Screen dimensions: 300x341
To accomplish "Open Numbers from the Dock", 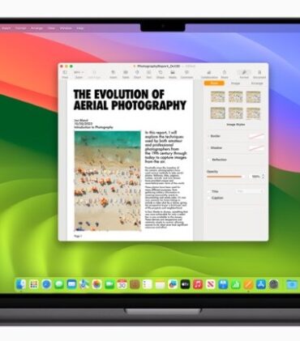I will [236, 284].
